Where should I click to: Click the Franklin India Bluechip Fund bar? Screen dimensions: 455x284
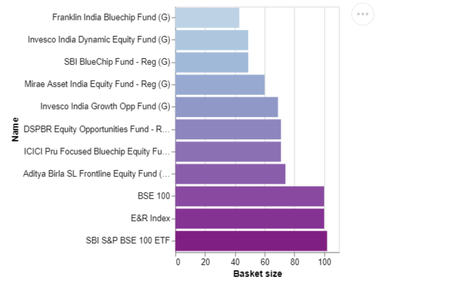tap(207, 18)
